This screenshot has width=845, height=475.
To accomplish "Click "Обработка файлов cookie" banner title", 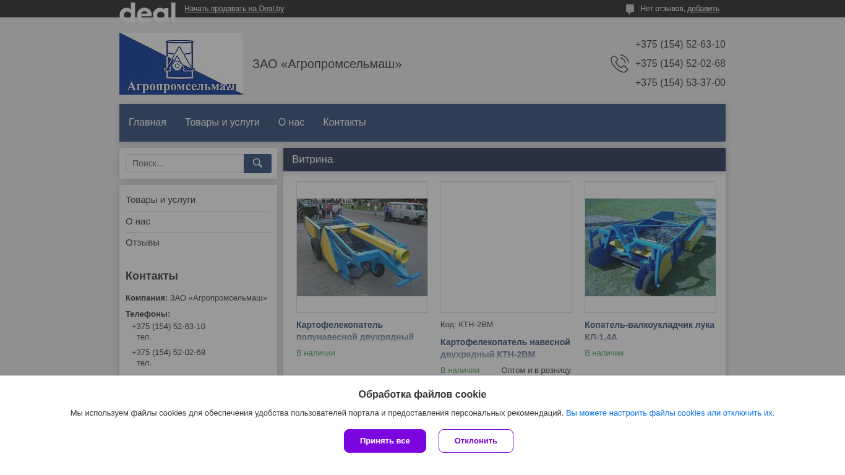I will (422, 395).
